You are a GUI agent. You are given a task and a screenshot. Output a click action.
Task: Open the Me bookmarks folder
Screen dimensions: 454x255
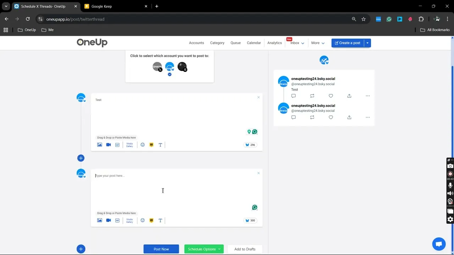pos(48,30)
